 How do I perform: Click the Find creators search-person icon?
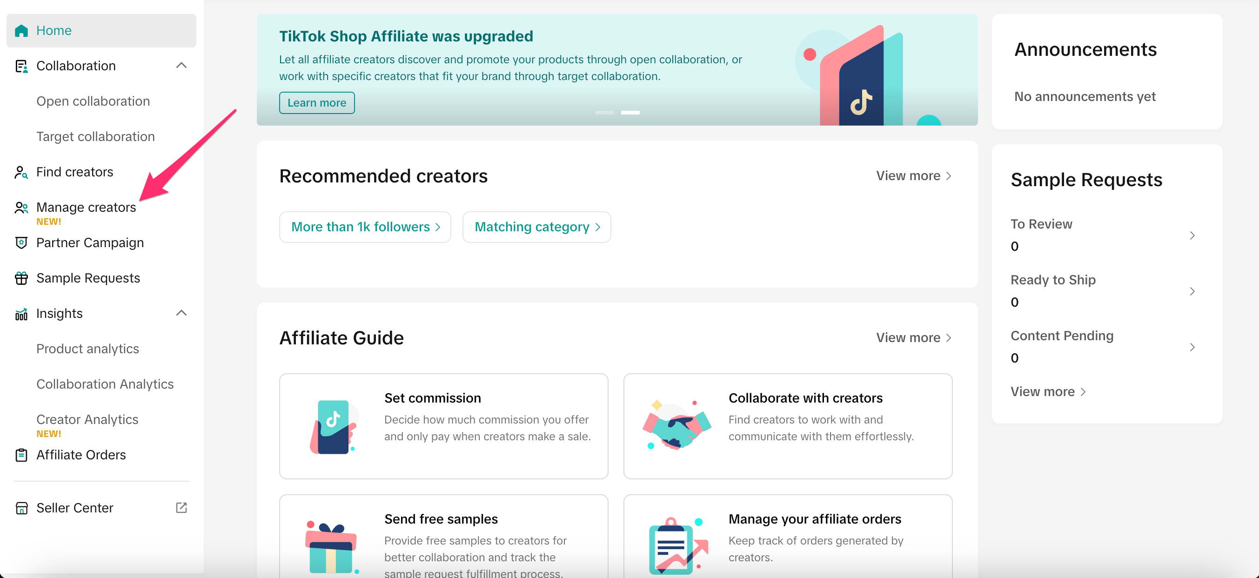21,172
